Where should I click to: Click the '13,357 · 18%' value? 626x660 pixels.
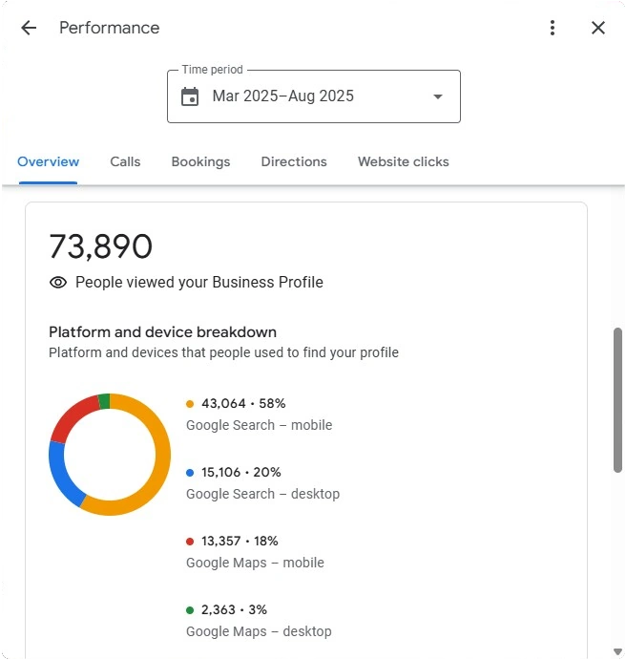240,541
